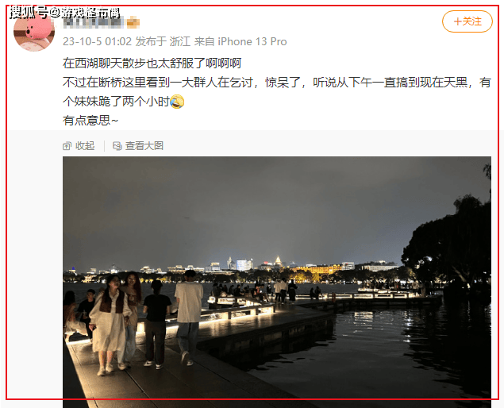
Task: Click the post timestamp 23-10-5 01:02
Action: click(97, 41)
